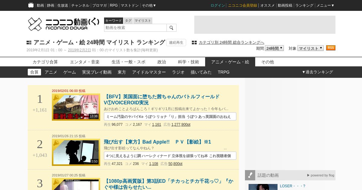Click ニコニコ会員登録 link

coord(243,5)
